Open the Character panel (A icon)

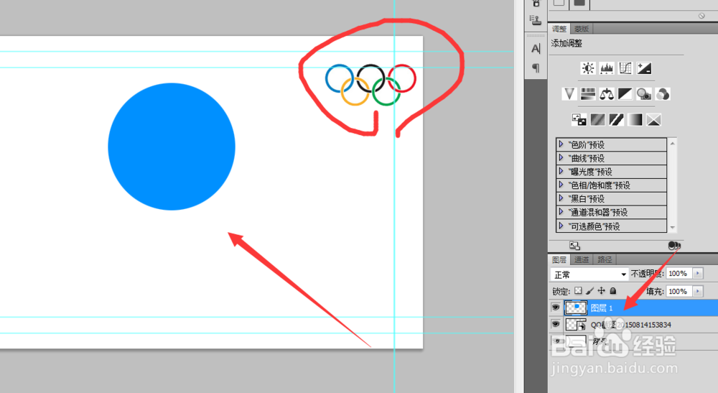click(x=536, y=48)
